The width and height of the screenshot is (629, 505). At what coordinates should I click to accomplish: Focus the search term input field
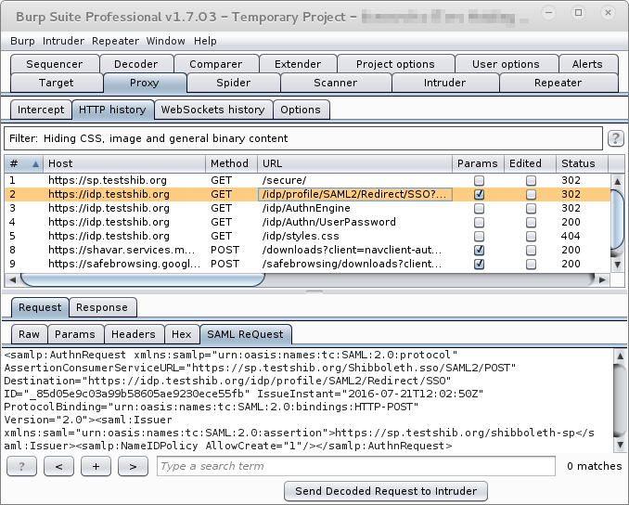(356, 466)
